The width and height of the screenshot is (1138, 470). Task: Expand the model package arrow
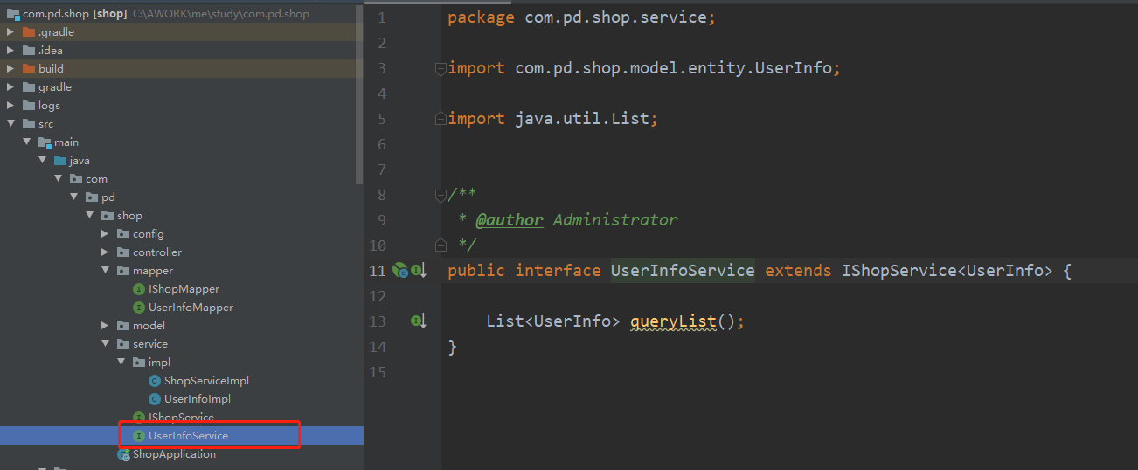coord(105,325)
